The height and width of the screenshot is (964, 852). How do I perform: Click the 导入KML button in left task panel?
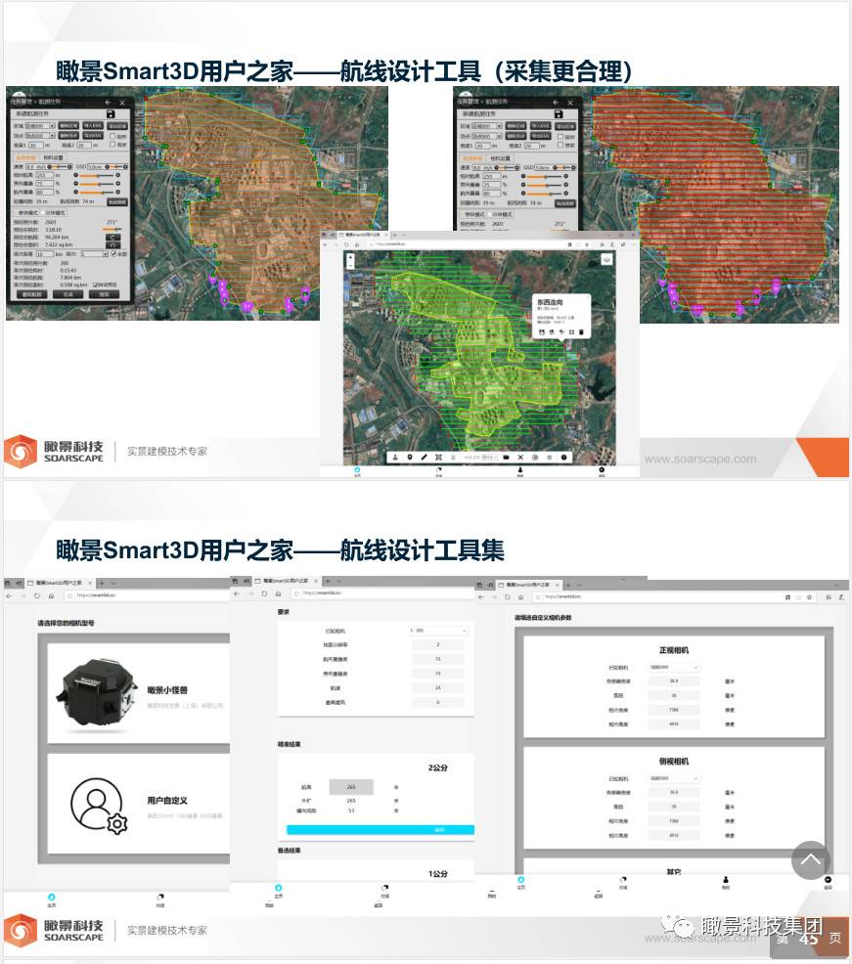pyautogui.click(x=93, y=126)
